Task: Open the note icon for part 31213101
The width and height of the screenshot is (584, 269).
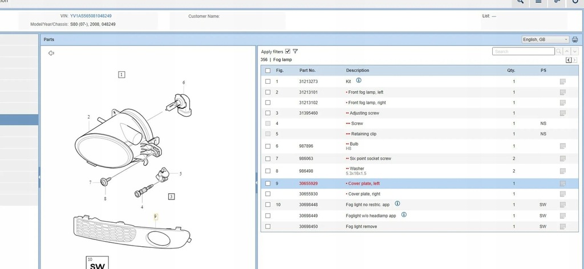Action: click(x=563, y=92)
